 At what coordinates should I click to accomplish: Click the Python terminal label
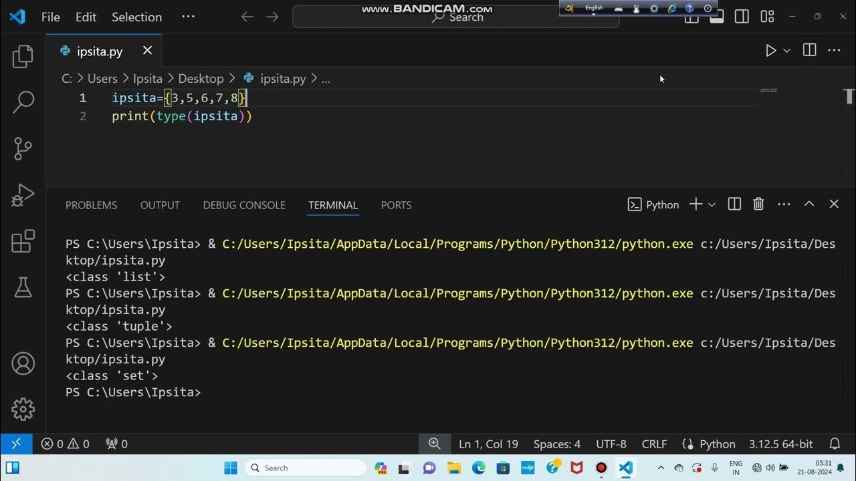pyautogui.click(x=653, y=204)
